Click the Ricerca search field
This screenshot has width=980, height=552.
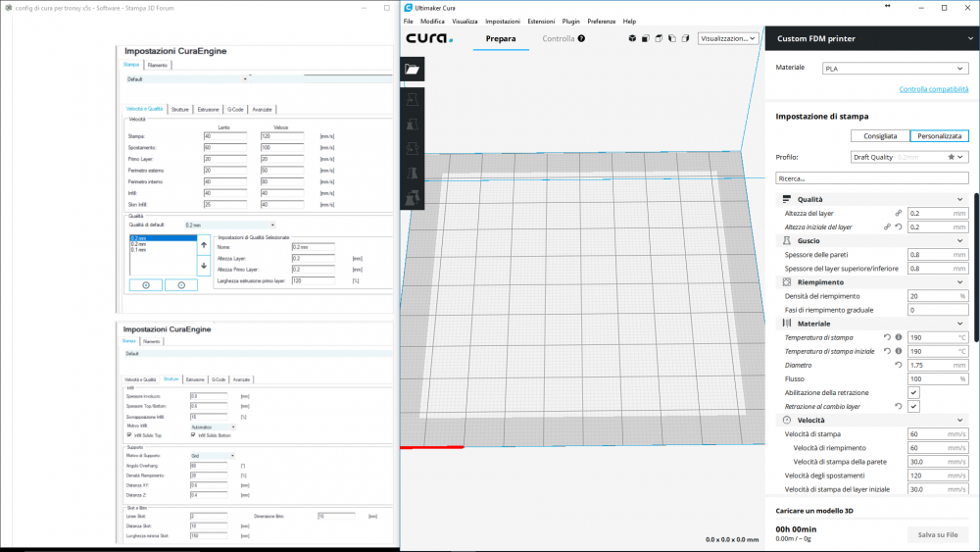pyautogui.click(x=871, y=178)
